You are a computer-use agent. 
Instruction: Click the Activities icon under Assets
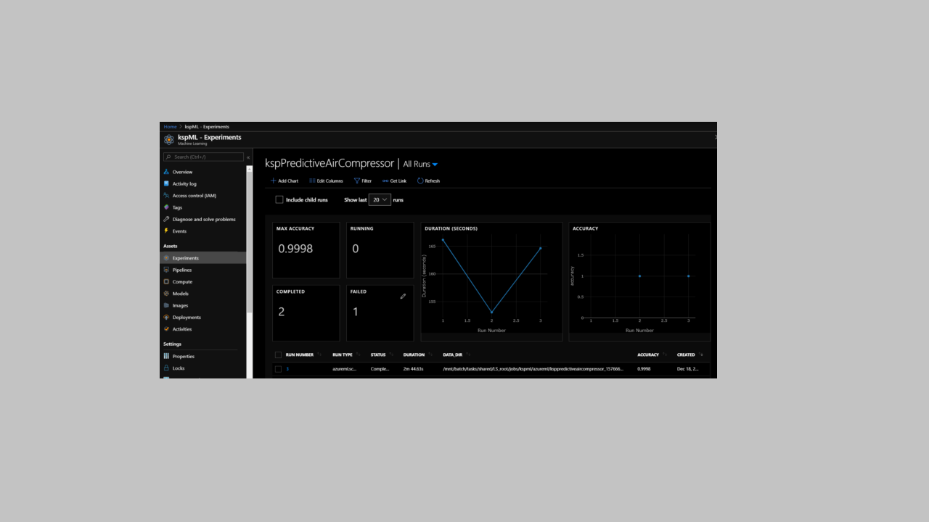(x=166, y=329)
